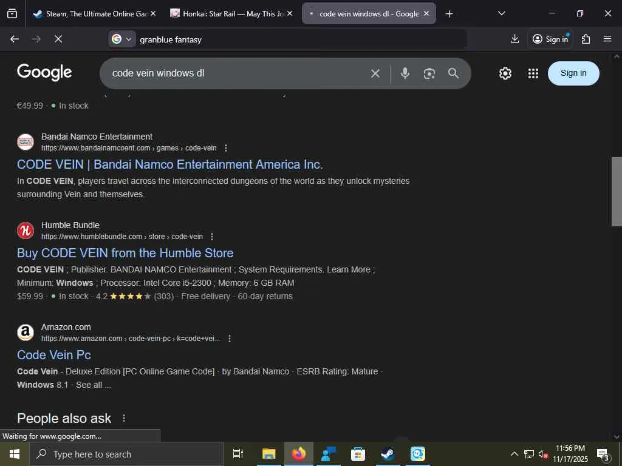
Task: Start voice search with microphone
Action: point(405,73)
